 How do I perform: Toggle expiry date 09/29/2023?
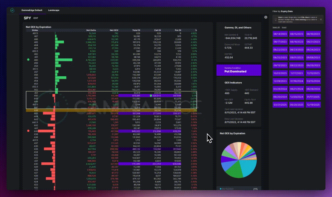tap(313, 66)
